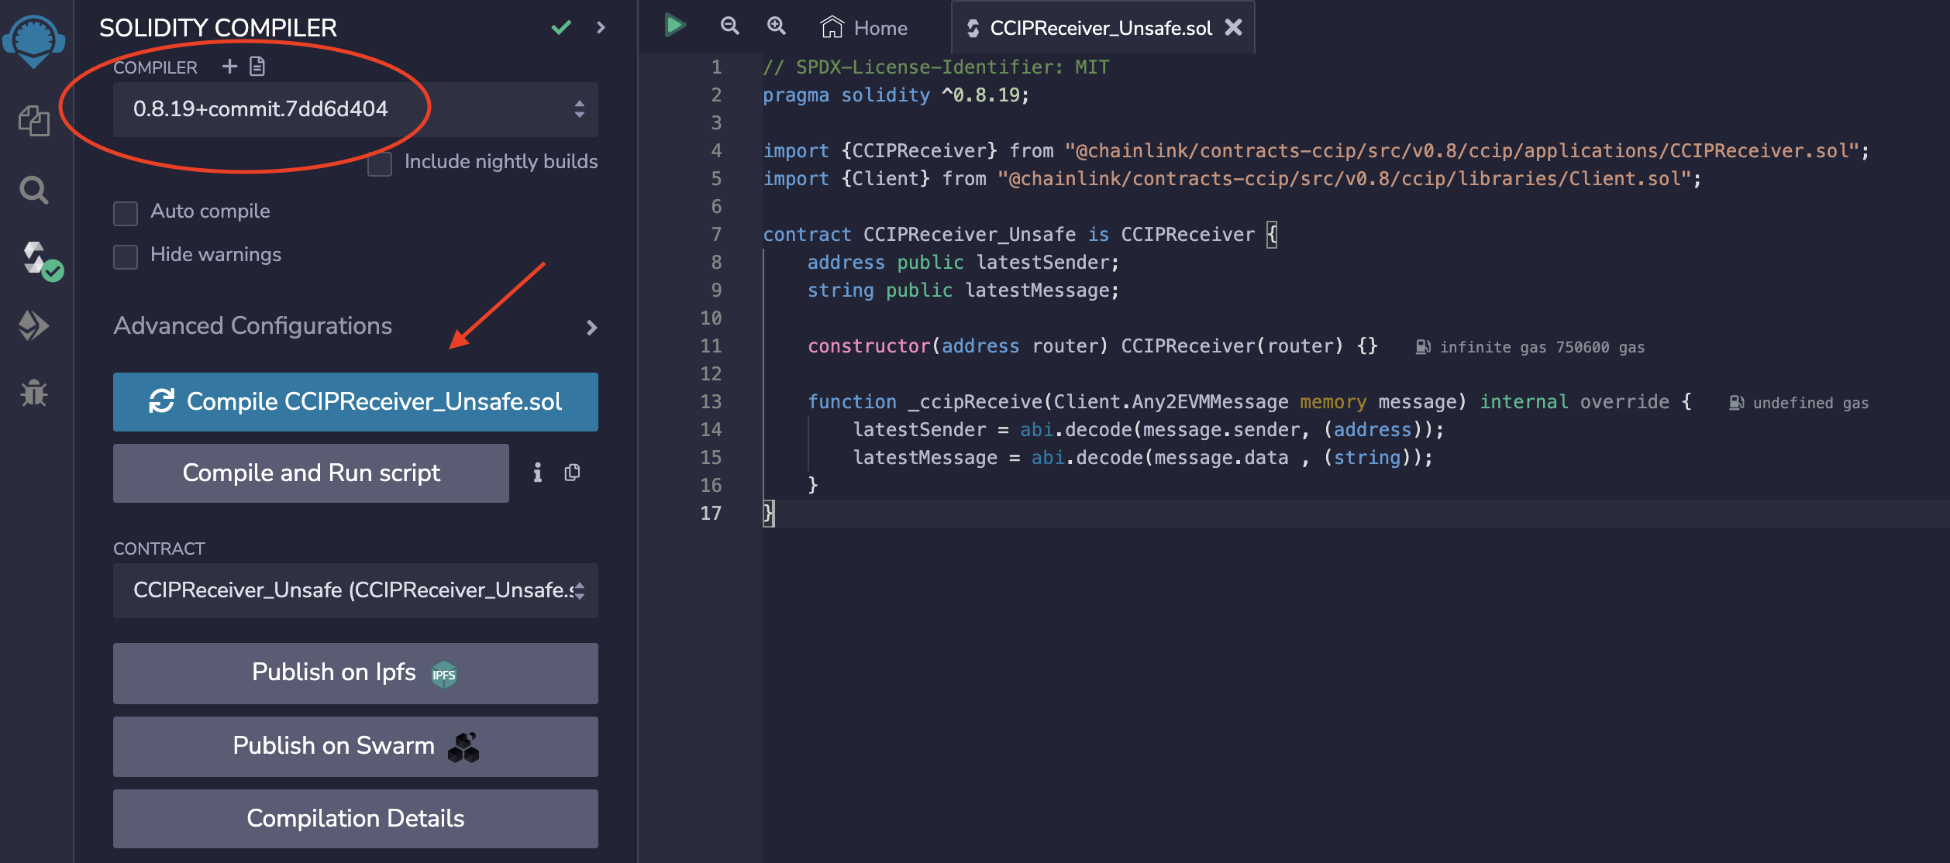Enable the Auto compile checkbox
Image resolution: width=1950 pixels, height=863 pixels.
[x=126, y=213]
